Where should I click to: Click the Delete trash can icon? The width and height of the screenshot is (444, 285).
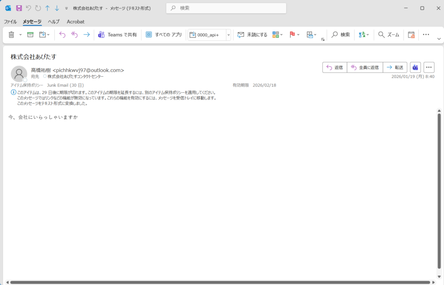click(x=11, y=35)
